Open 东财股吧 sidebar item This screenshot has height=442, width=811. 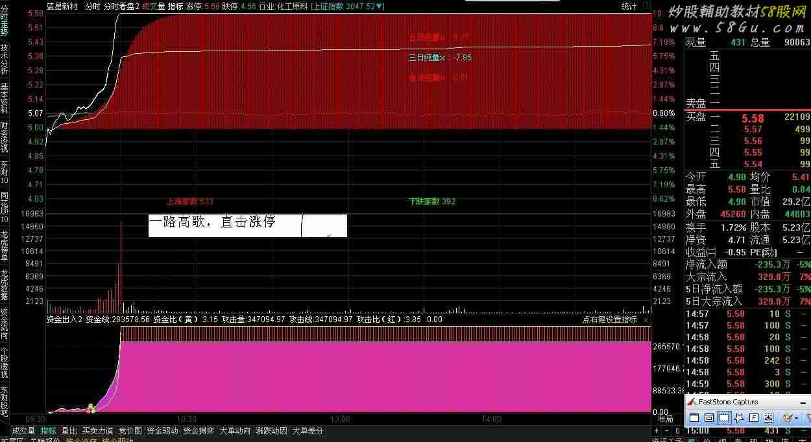(5, 402)
